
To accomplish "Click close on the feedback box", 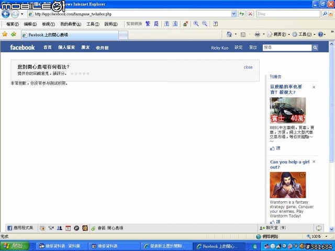I will coord(248,67).
